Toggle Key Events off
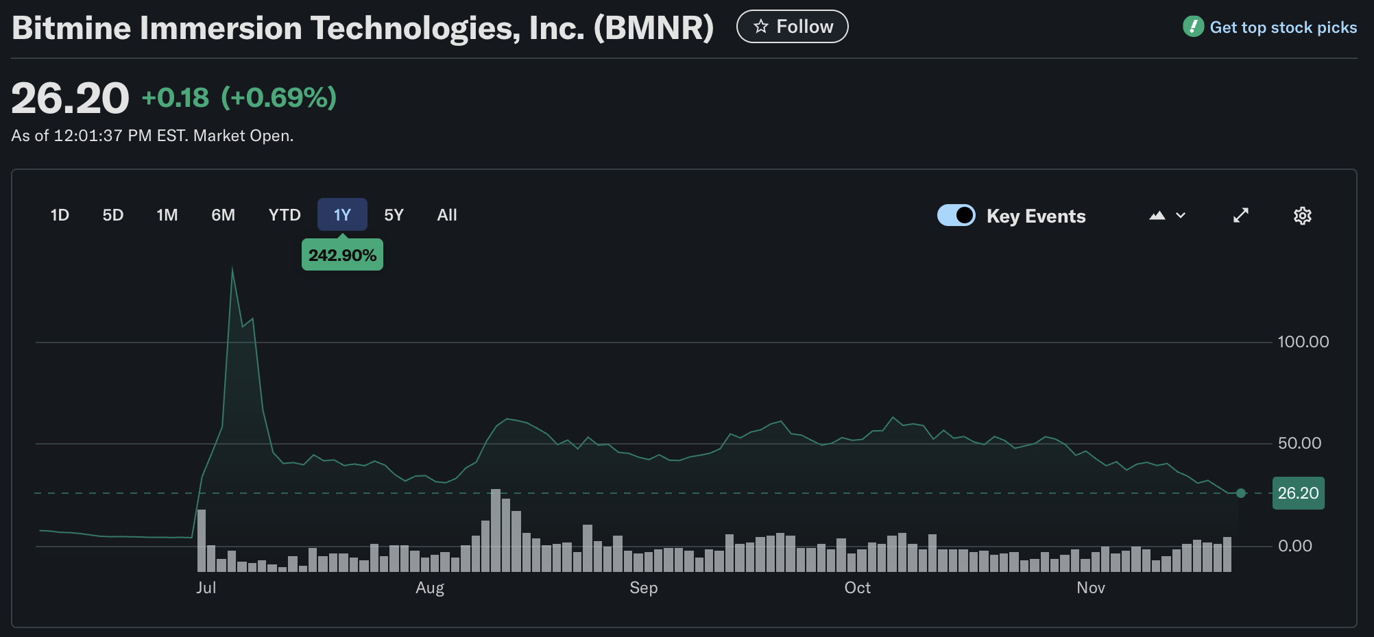This screenshot has height=637, width=1374. pyautogui.click(x=956, y=215)
